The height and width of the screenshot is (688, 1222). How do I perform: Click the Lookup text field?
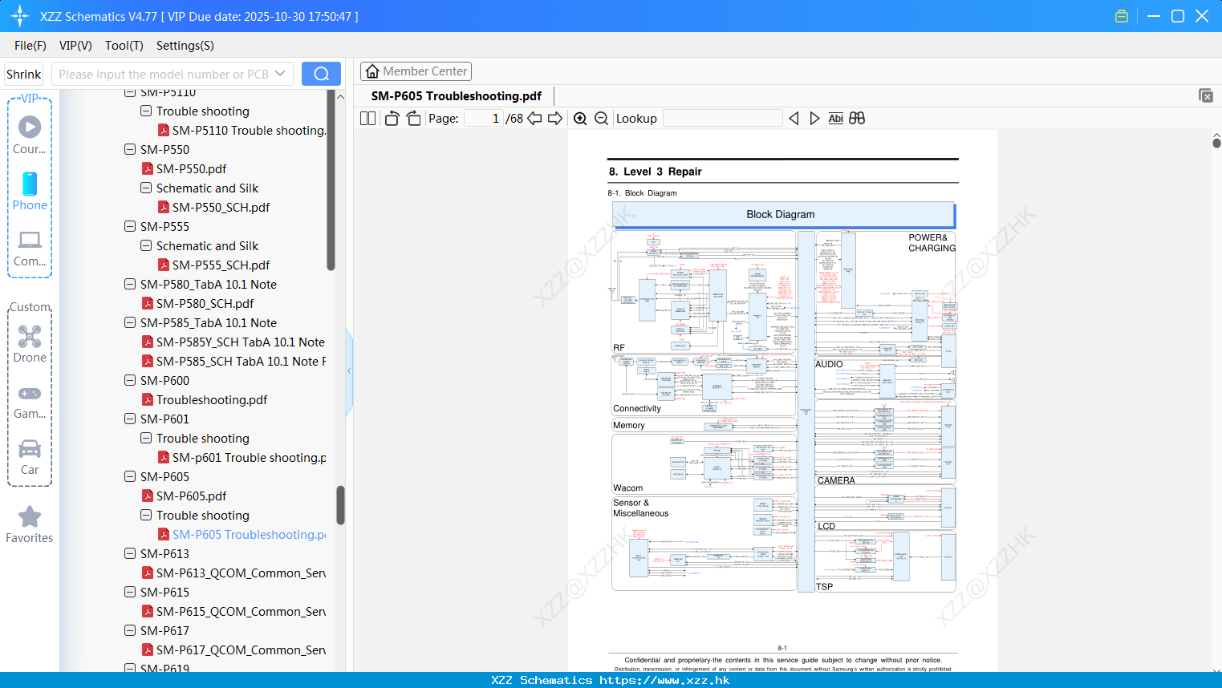pyautogui.click(x=723, y=118)
